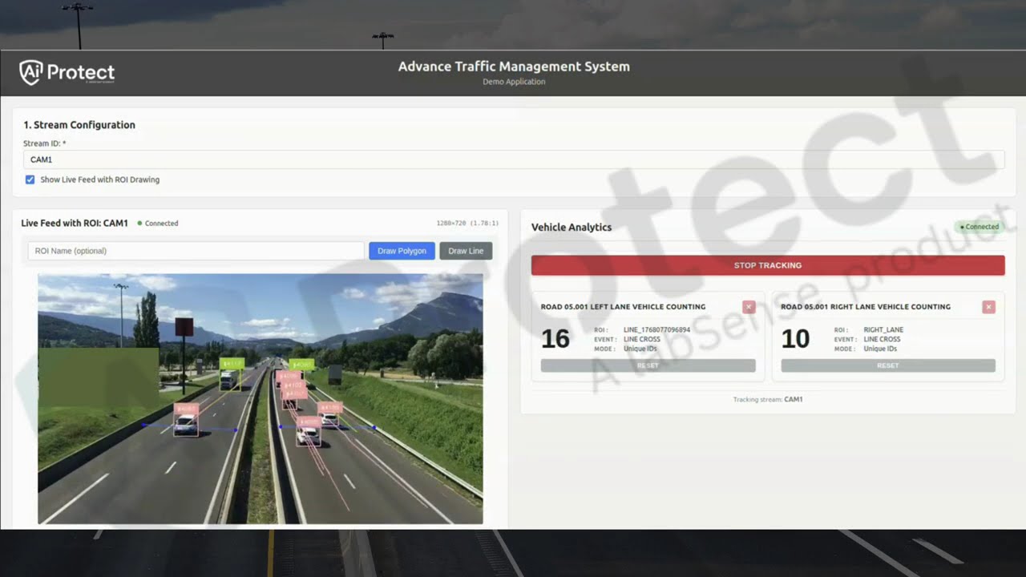
Task: Click the Right Lane count value 10
Action: pos(795,339)
